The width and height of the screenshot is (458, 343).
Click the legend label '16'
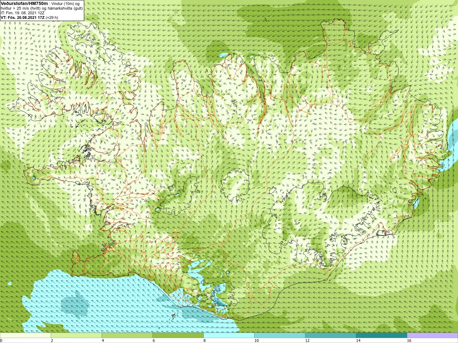(x=409, y=340)
